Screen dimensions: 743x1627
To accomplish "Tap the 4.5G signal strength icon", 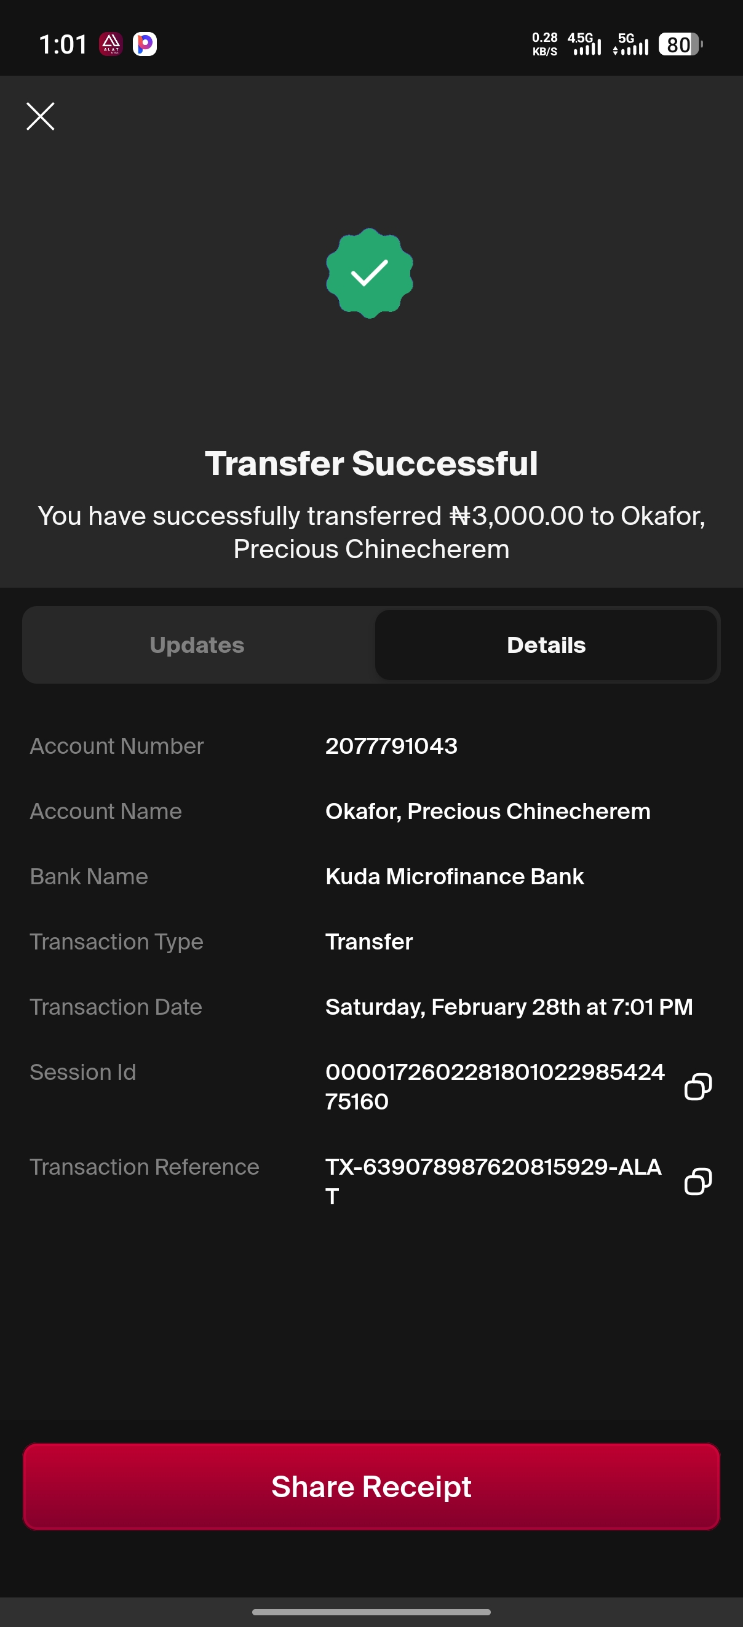I will click(584, 44).
